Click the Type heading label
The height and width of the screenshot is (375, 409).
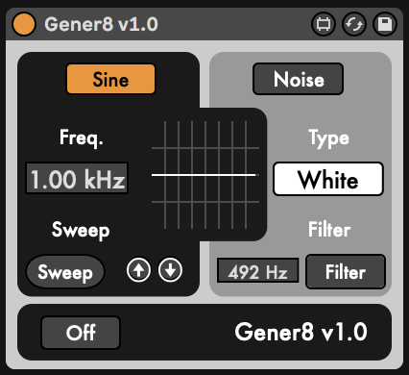point(328,138)
